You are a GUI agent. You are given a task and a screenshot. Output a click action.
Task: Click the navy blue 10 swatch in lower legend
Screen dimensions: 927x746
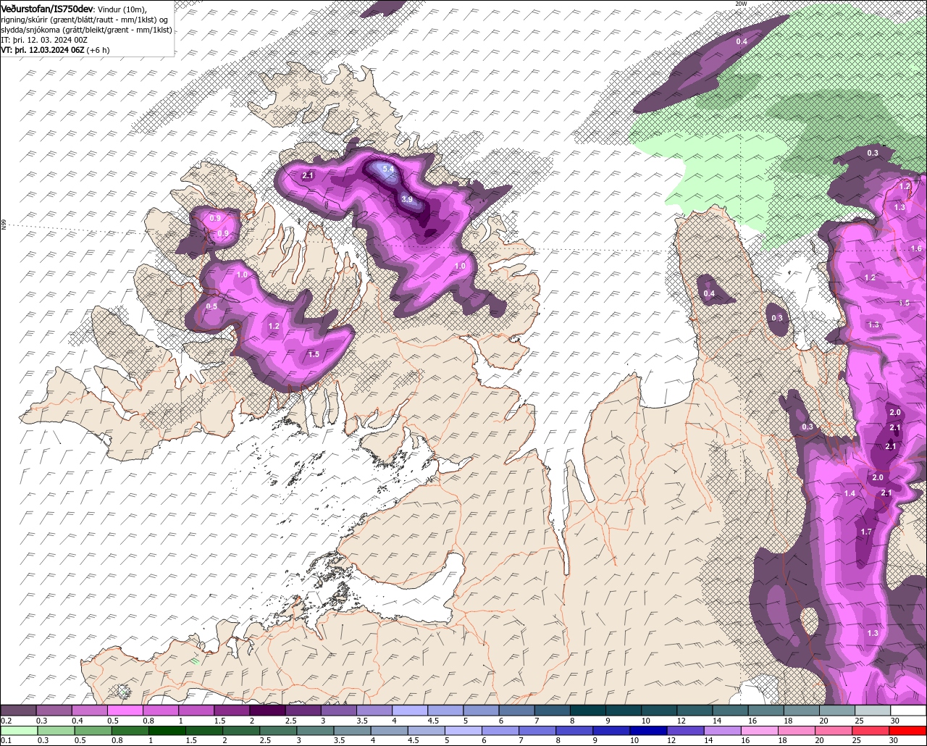click(x=649, y=730)
